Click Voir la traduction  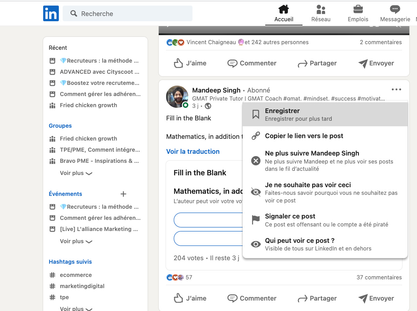[193, 152]
